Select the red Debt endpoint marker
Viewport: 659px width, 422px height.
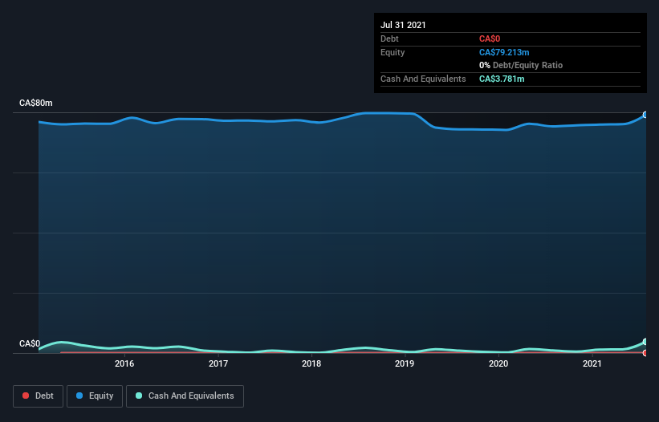[x=645, y=353]
